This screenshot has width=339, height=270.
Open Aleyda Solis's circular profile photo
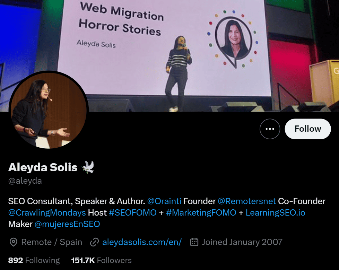point(49,111)
